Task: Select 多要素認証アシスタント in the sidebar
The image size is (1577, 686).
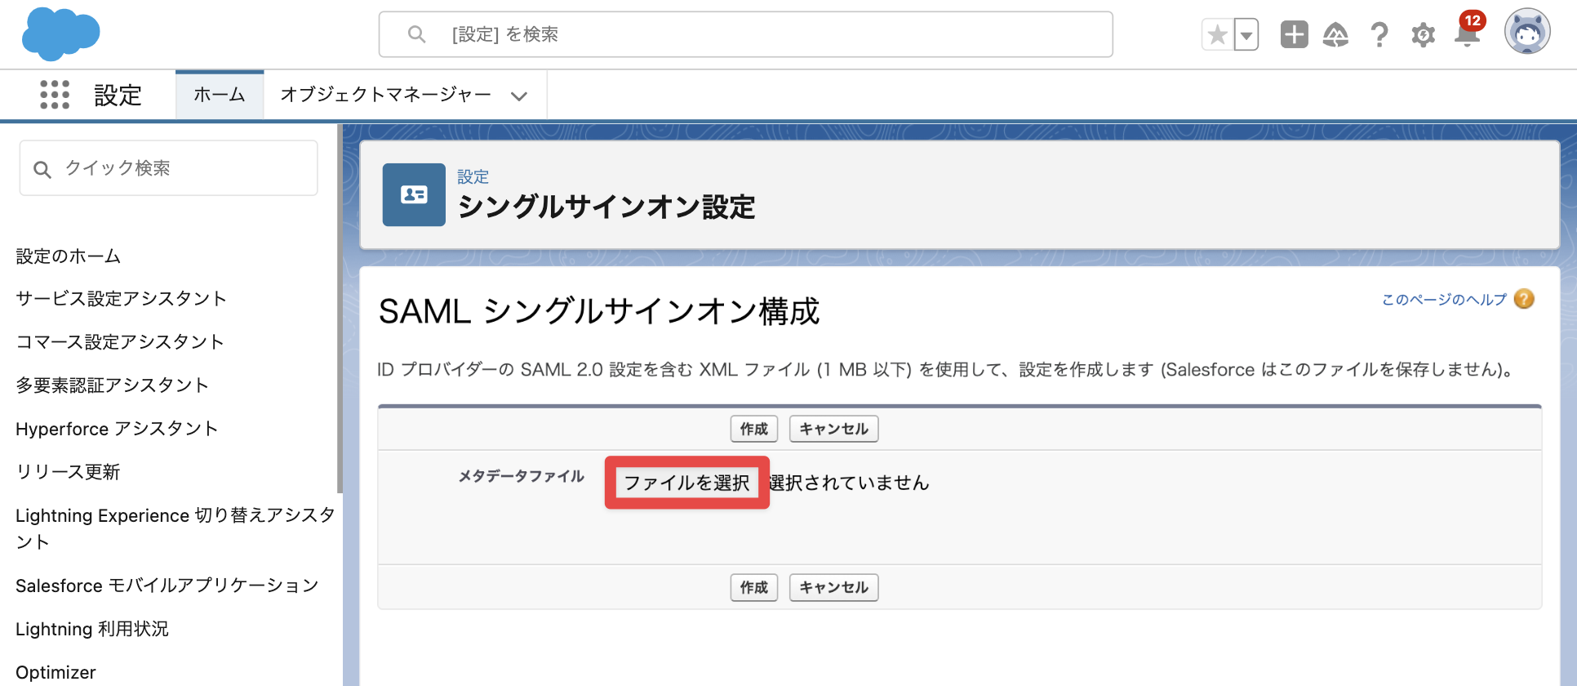Action: tap(113, 385)
